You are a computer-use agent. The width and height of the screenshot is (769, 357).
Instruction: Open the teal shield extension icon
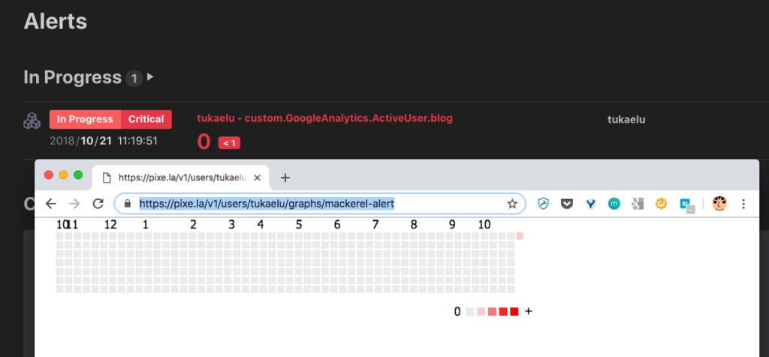pyautogui.click(x=543, y=204)
